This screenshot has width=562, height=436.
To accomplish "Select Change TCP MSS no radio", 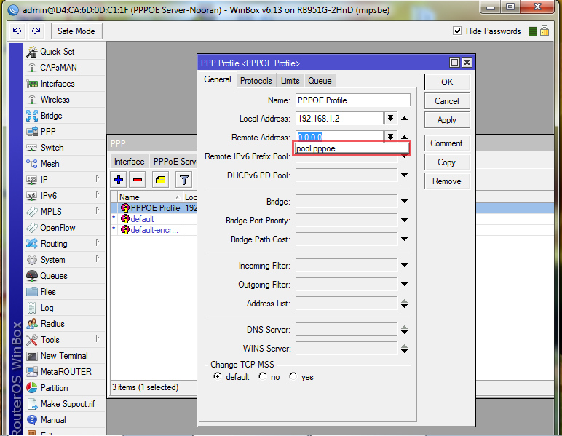I will [x=263, y=376].
